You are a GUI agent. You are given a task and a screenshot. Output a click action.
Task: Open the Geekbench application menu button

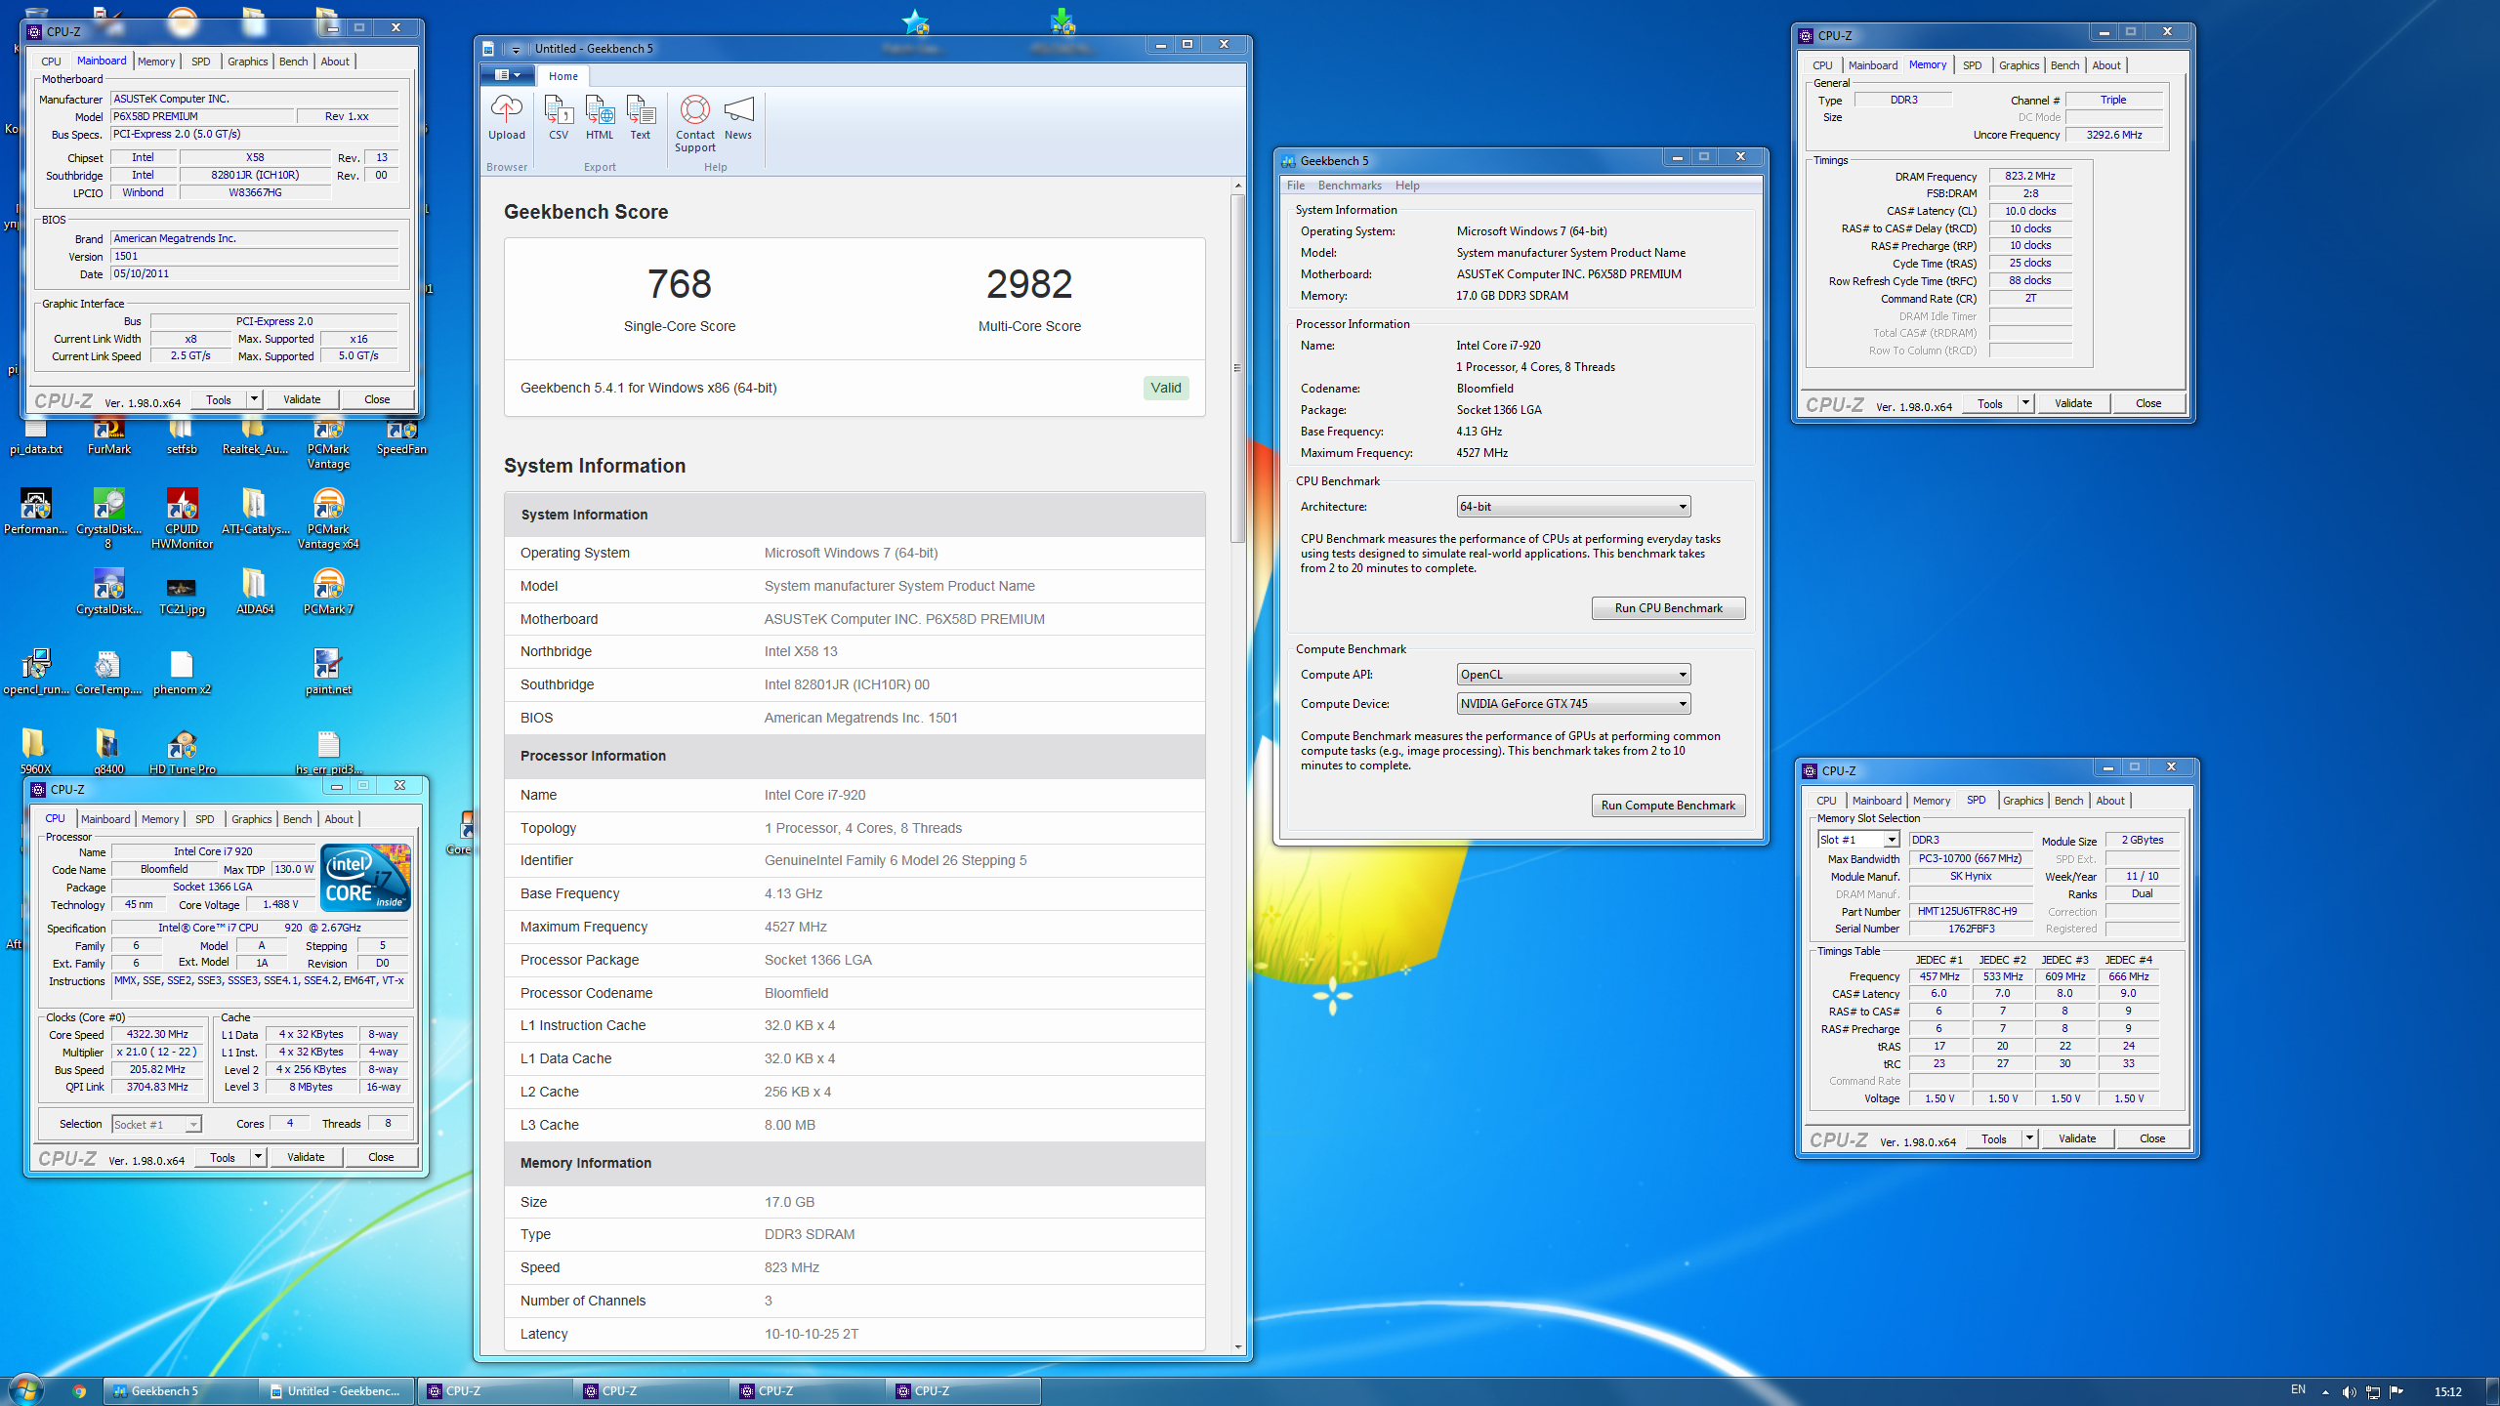point(507,75)
